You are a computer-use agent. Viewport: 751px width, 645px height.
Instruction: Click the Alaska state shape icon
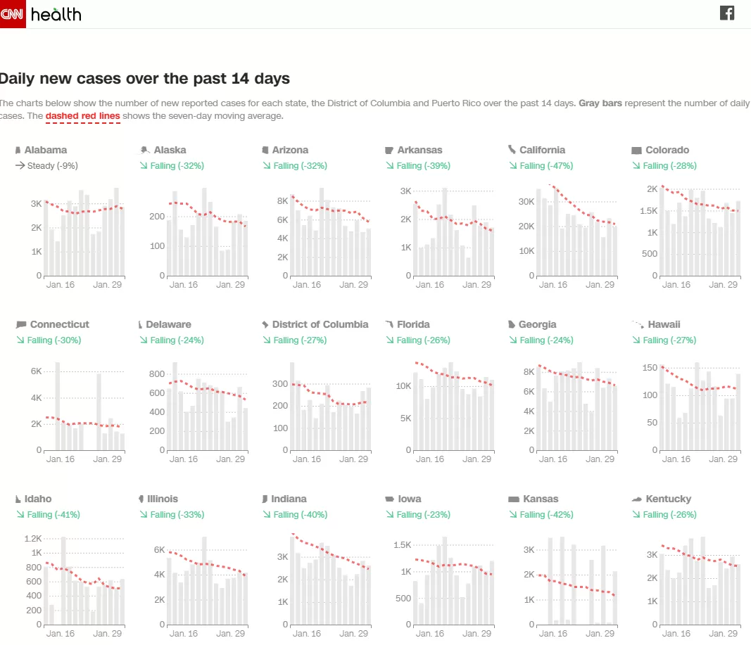tap(145, 151)
